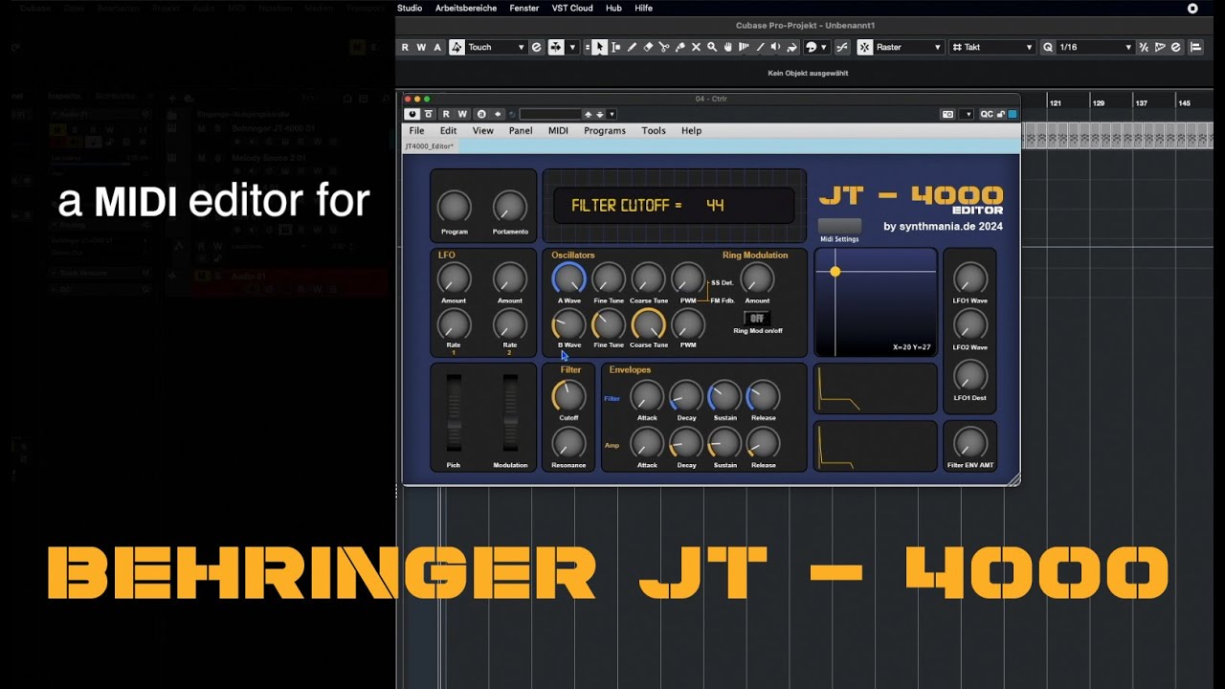1225x689 pixels.
Task: Open the Arbeitsbereiche menu
Action: coord(466,8)
